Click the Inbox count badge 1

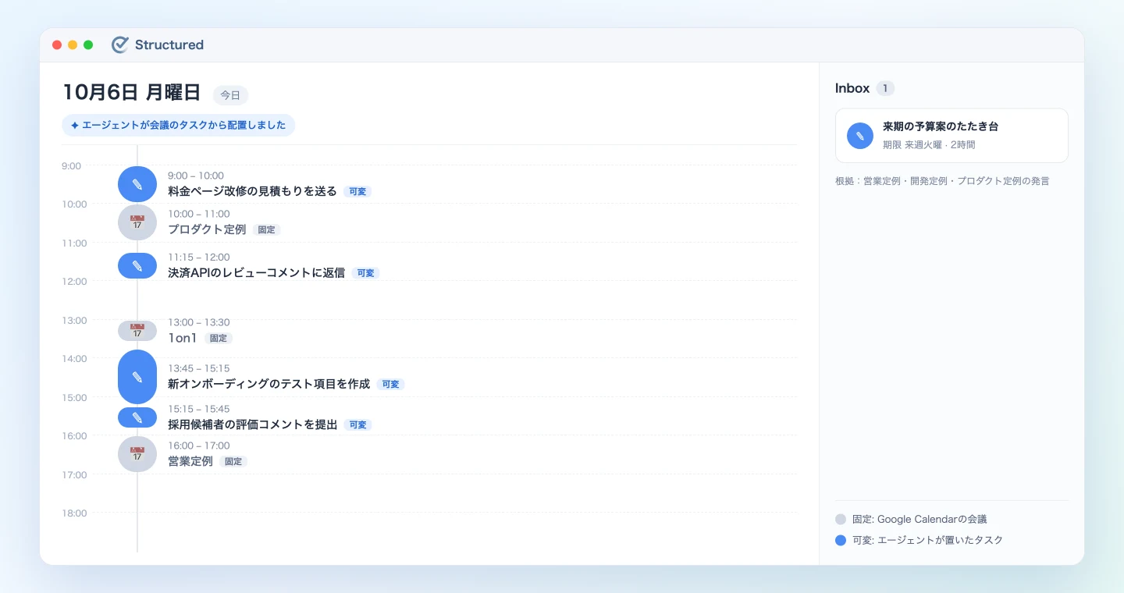[x=885, y=88]
